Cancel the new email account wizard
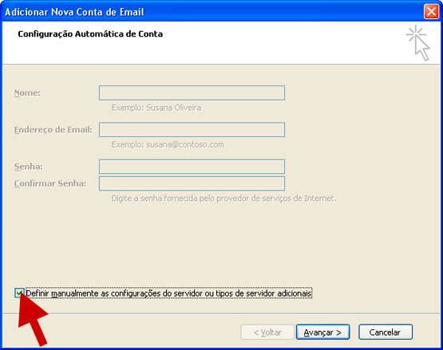The height and width of the screenshot is (350, 443). point(386,332)
